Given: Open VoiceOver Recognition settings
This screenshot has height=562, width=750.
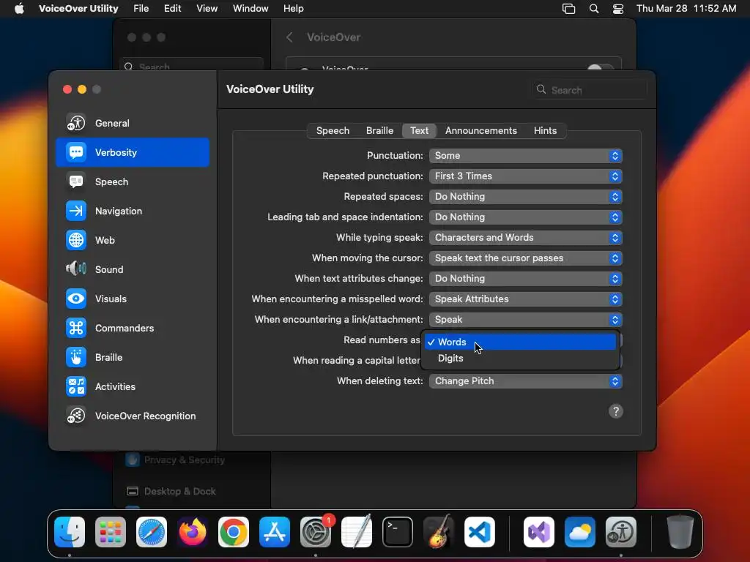Looking at the screenshot, I should (x=133, y=416).
